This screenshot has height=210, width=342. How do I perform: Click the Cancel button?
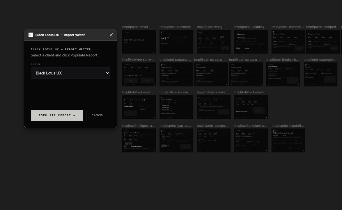coord(98,115)
